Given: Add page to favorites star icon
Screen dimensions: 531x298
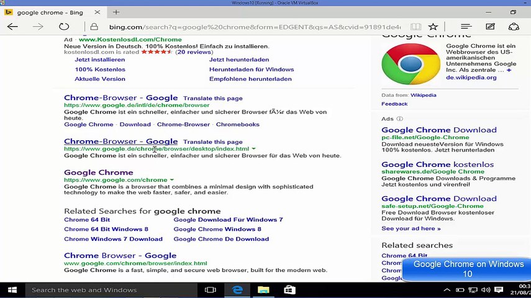Looking at the screenshot, I should click(x=433, y=27).
